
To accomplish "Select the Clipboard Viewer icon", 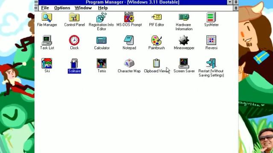I will click(x=157, y=63).
